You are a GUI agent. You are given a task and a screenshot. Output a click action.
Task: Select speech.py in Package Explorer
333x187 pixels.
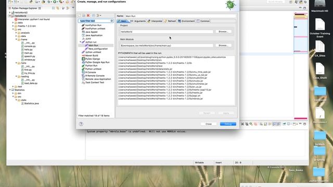click(28, 57)
